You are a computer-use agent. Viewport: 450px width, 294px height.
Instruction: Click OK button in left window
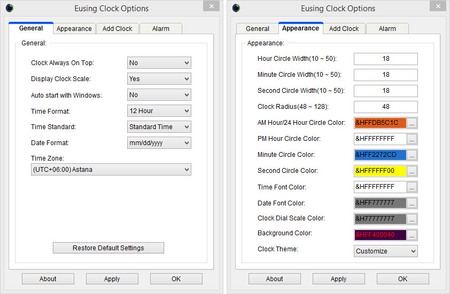176,279
